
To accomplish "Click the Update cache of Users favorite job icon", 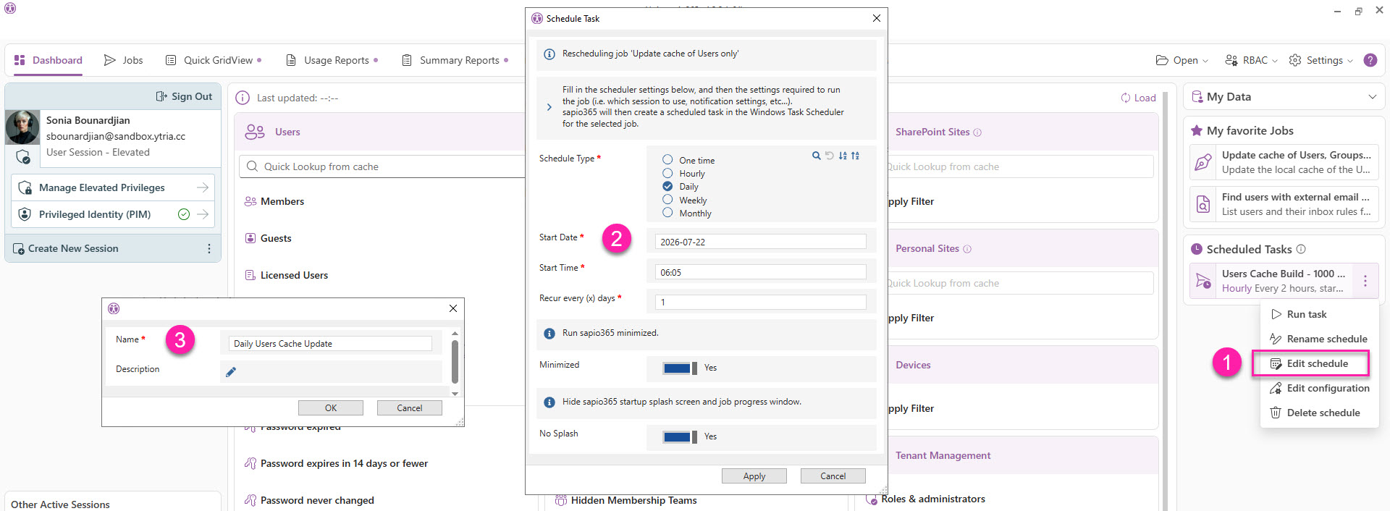I will [x=1203, y=162].
